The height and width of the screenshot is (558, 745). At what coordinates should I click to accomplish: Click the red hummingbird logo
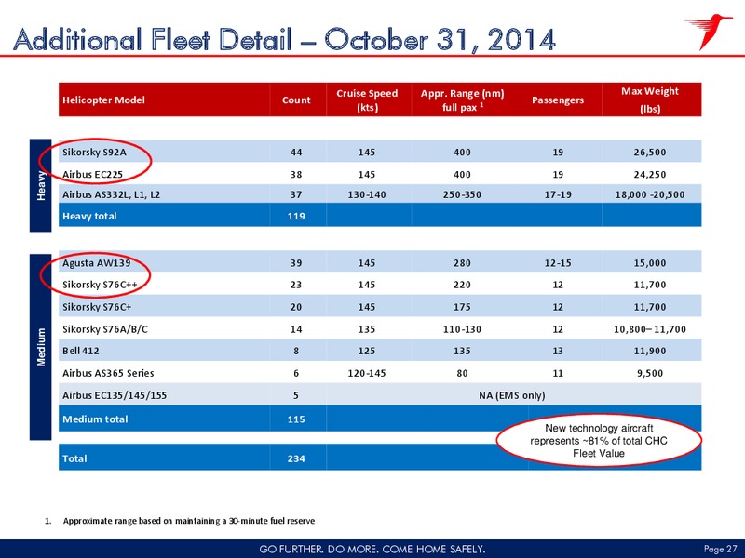(709, 32)
